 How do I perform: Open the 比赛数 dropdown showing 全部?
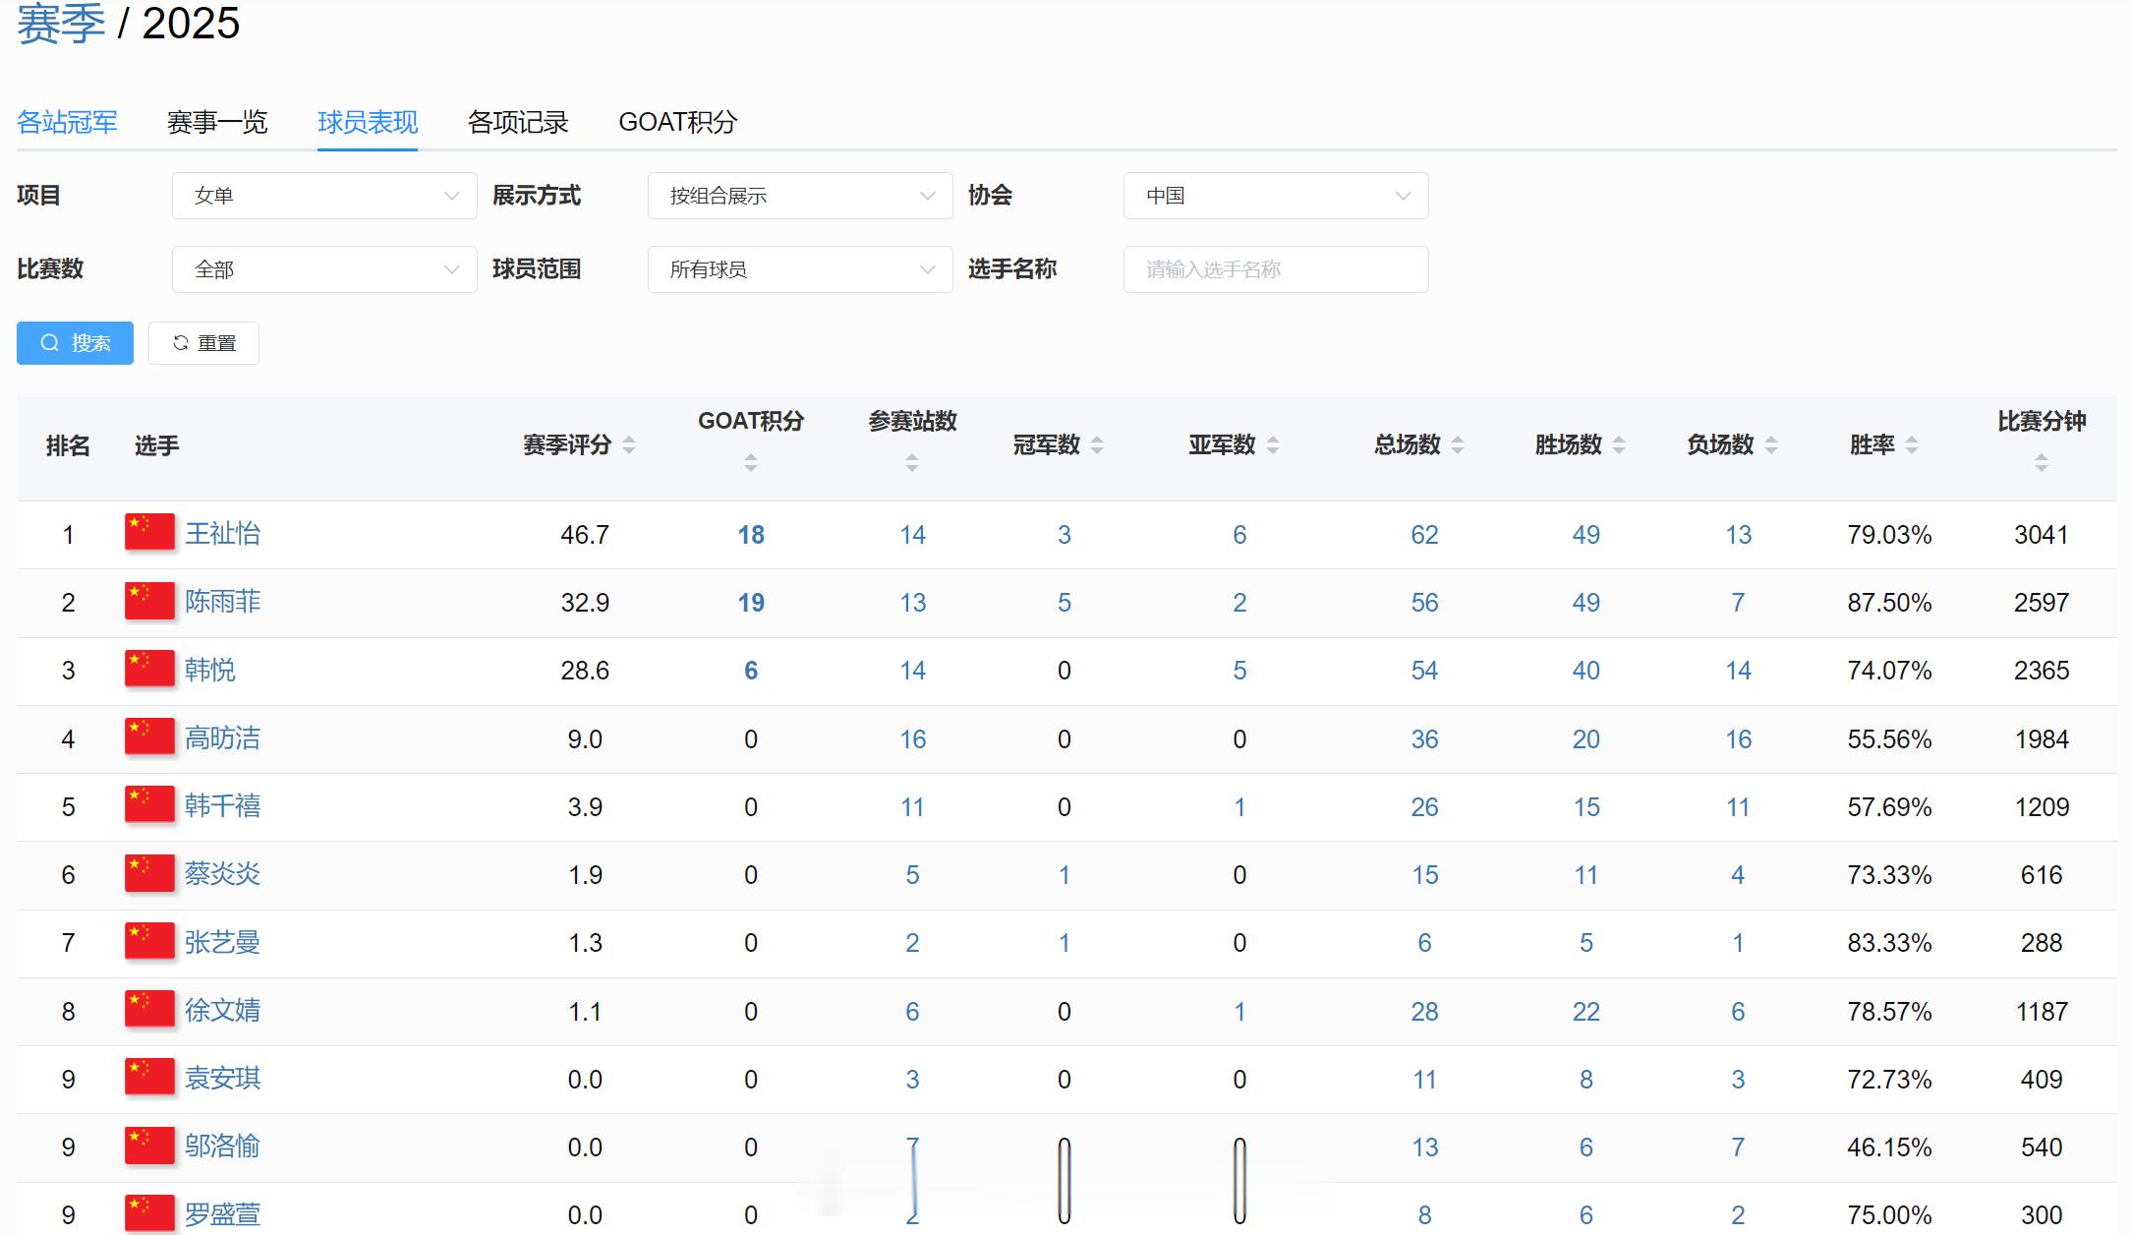(324, 268)
